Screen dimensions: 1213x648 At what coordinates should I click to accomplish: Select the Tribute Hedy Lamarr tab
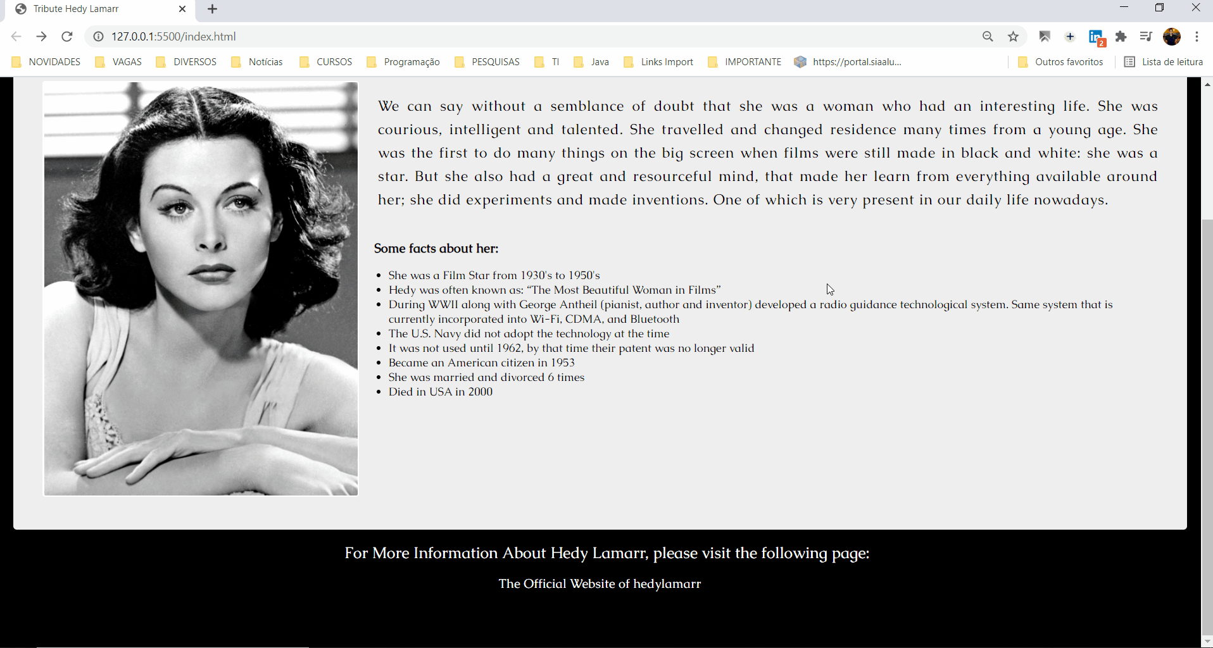pyautogui.click(x=101, y=9)
